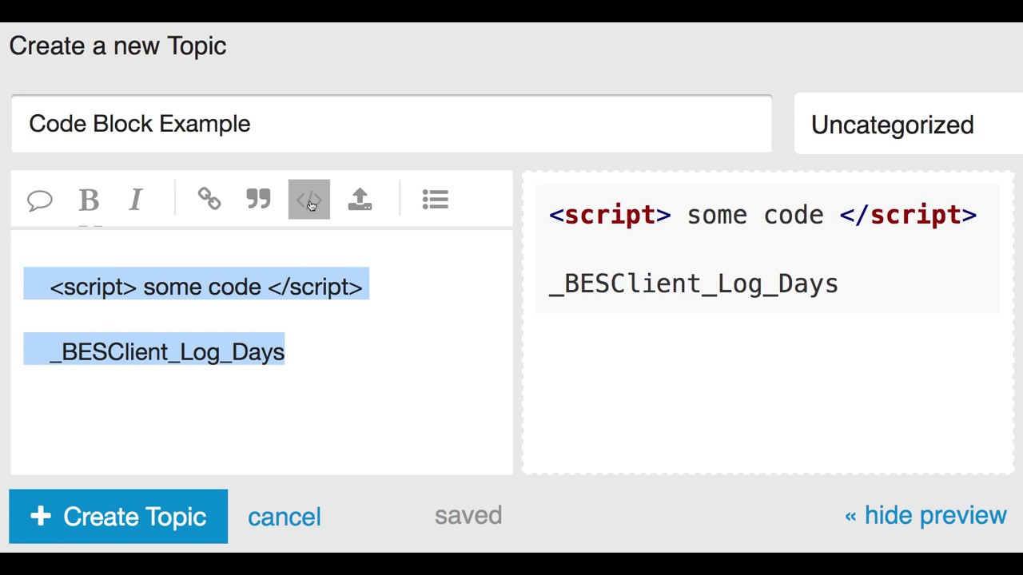This screenshot has height=575, width=1023.
Task: Toggle bold formatting
Action: pos(89,200)
